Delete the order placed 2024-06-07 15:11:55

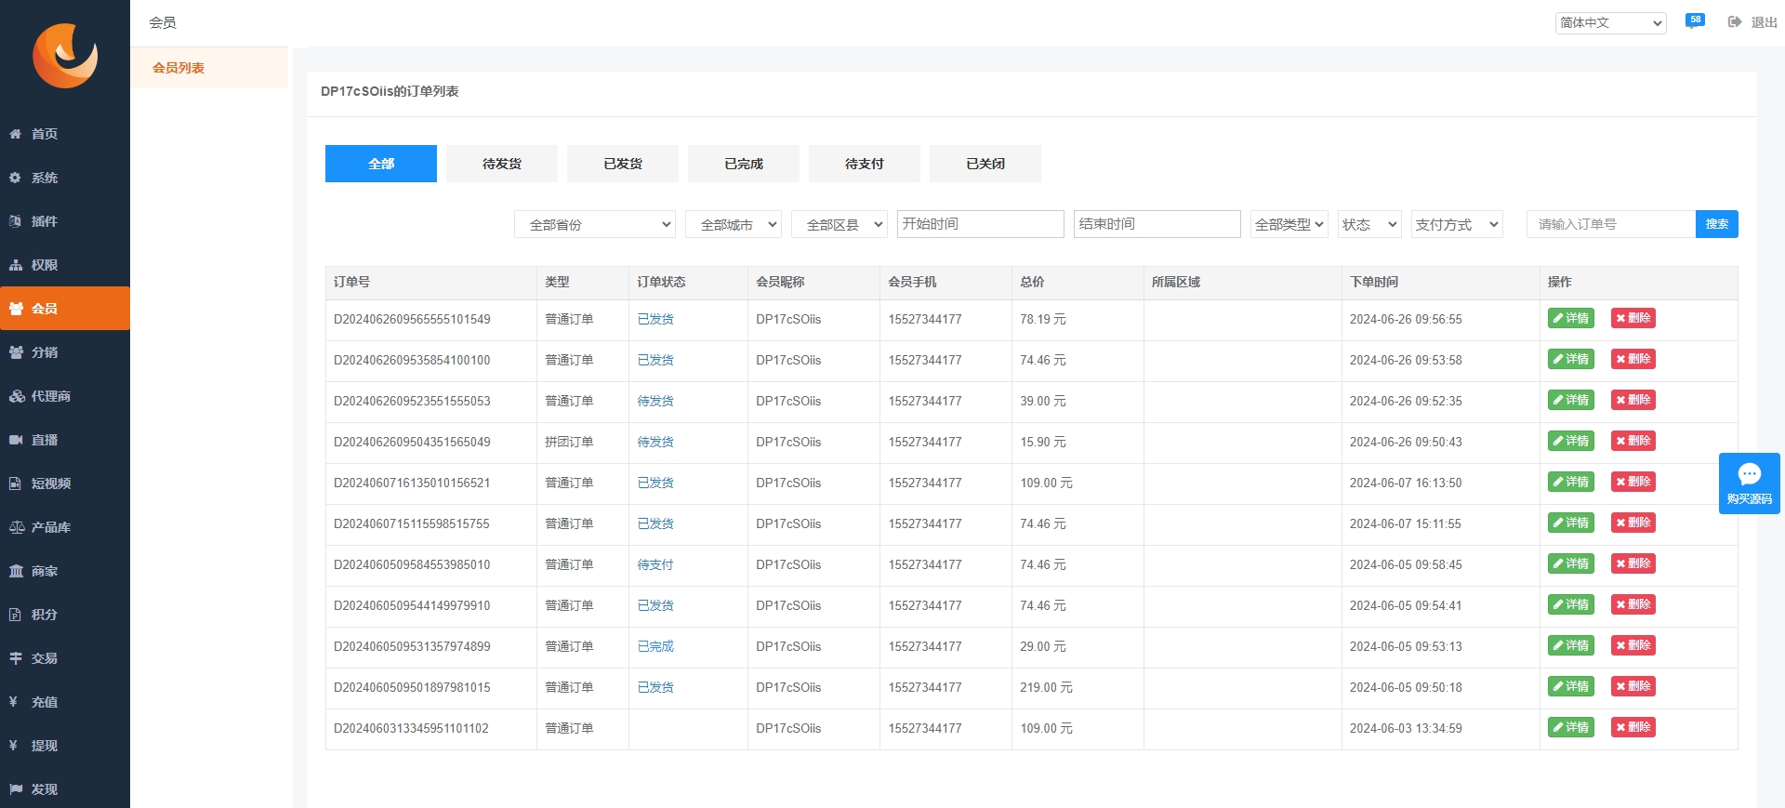[1633, 523]
